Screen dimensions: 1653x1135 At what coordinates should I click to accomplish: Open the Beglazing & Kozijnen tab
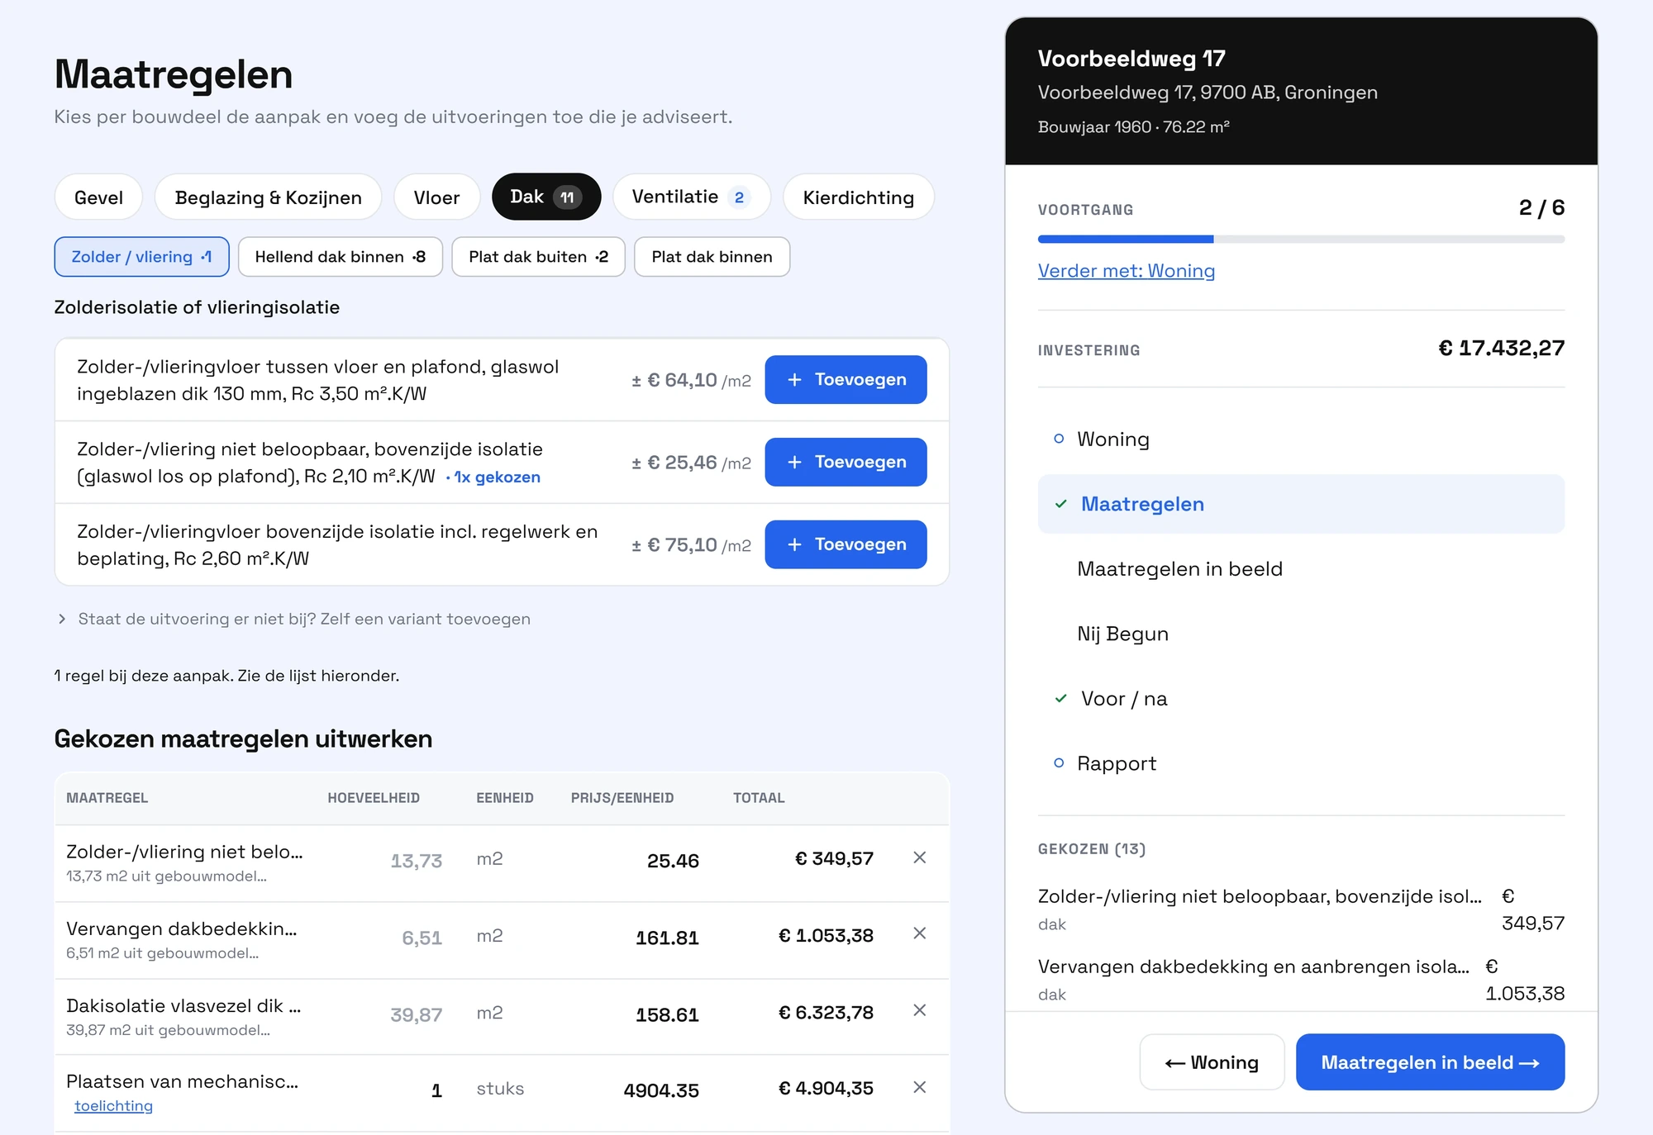point(269,197)
